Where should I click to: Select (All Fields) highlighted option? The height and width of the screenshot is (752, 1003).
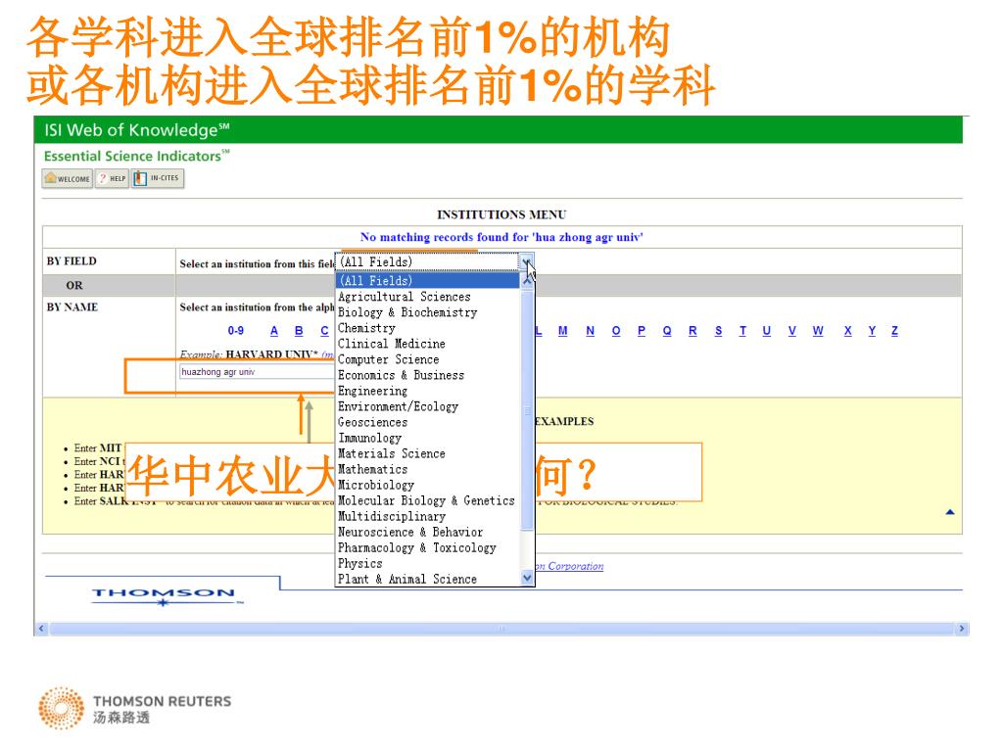(427, 281)
